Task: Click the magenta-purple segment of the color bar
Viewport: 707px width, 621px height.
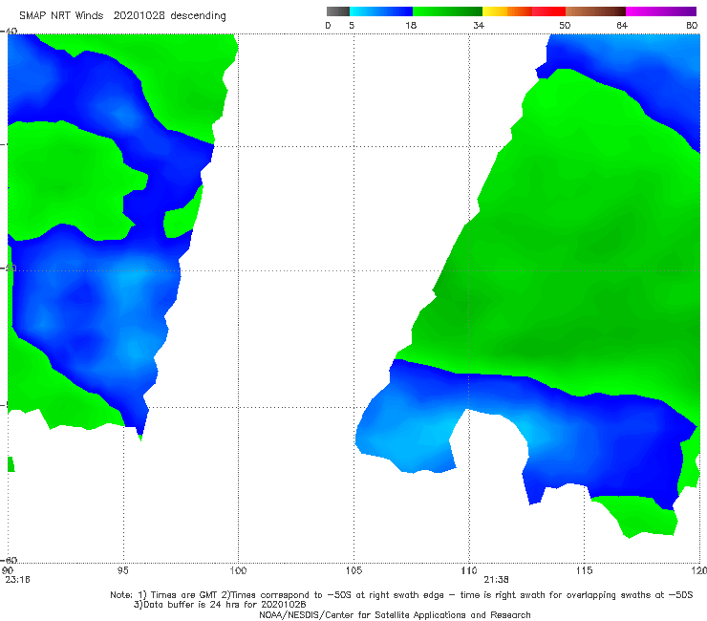Action: 661,11
